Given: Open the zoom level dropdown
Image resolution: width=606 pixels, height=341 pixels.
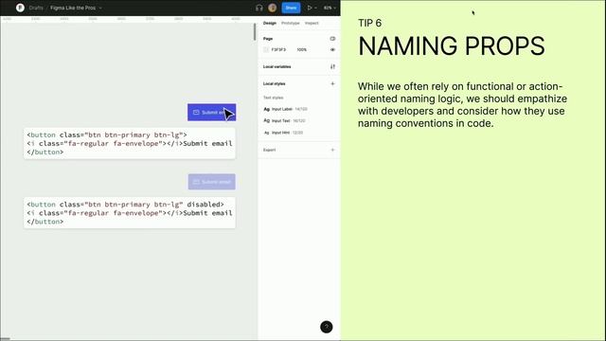Looking at the screenshot, I should (330, 8).
